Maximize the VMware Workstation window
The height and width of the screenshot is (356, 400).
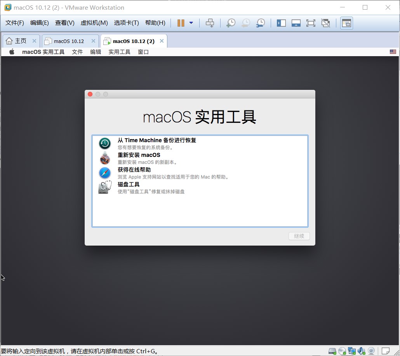365,7
